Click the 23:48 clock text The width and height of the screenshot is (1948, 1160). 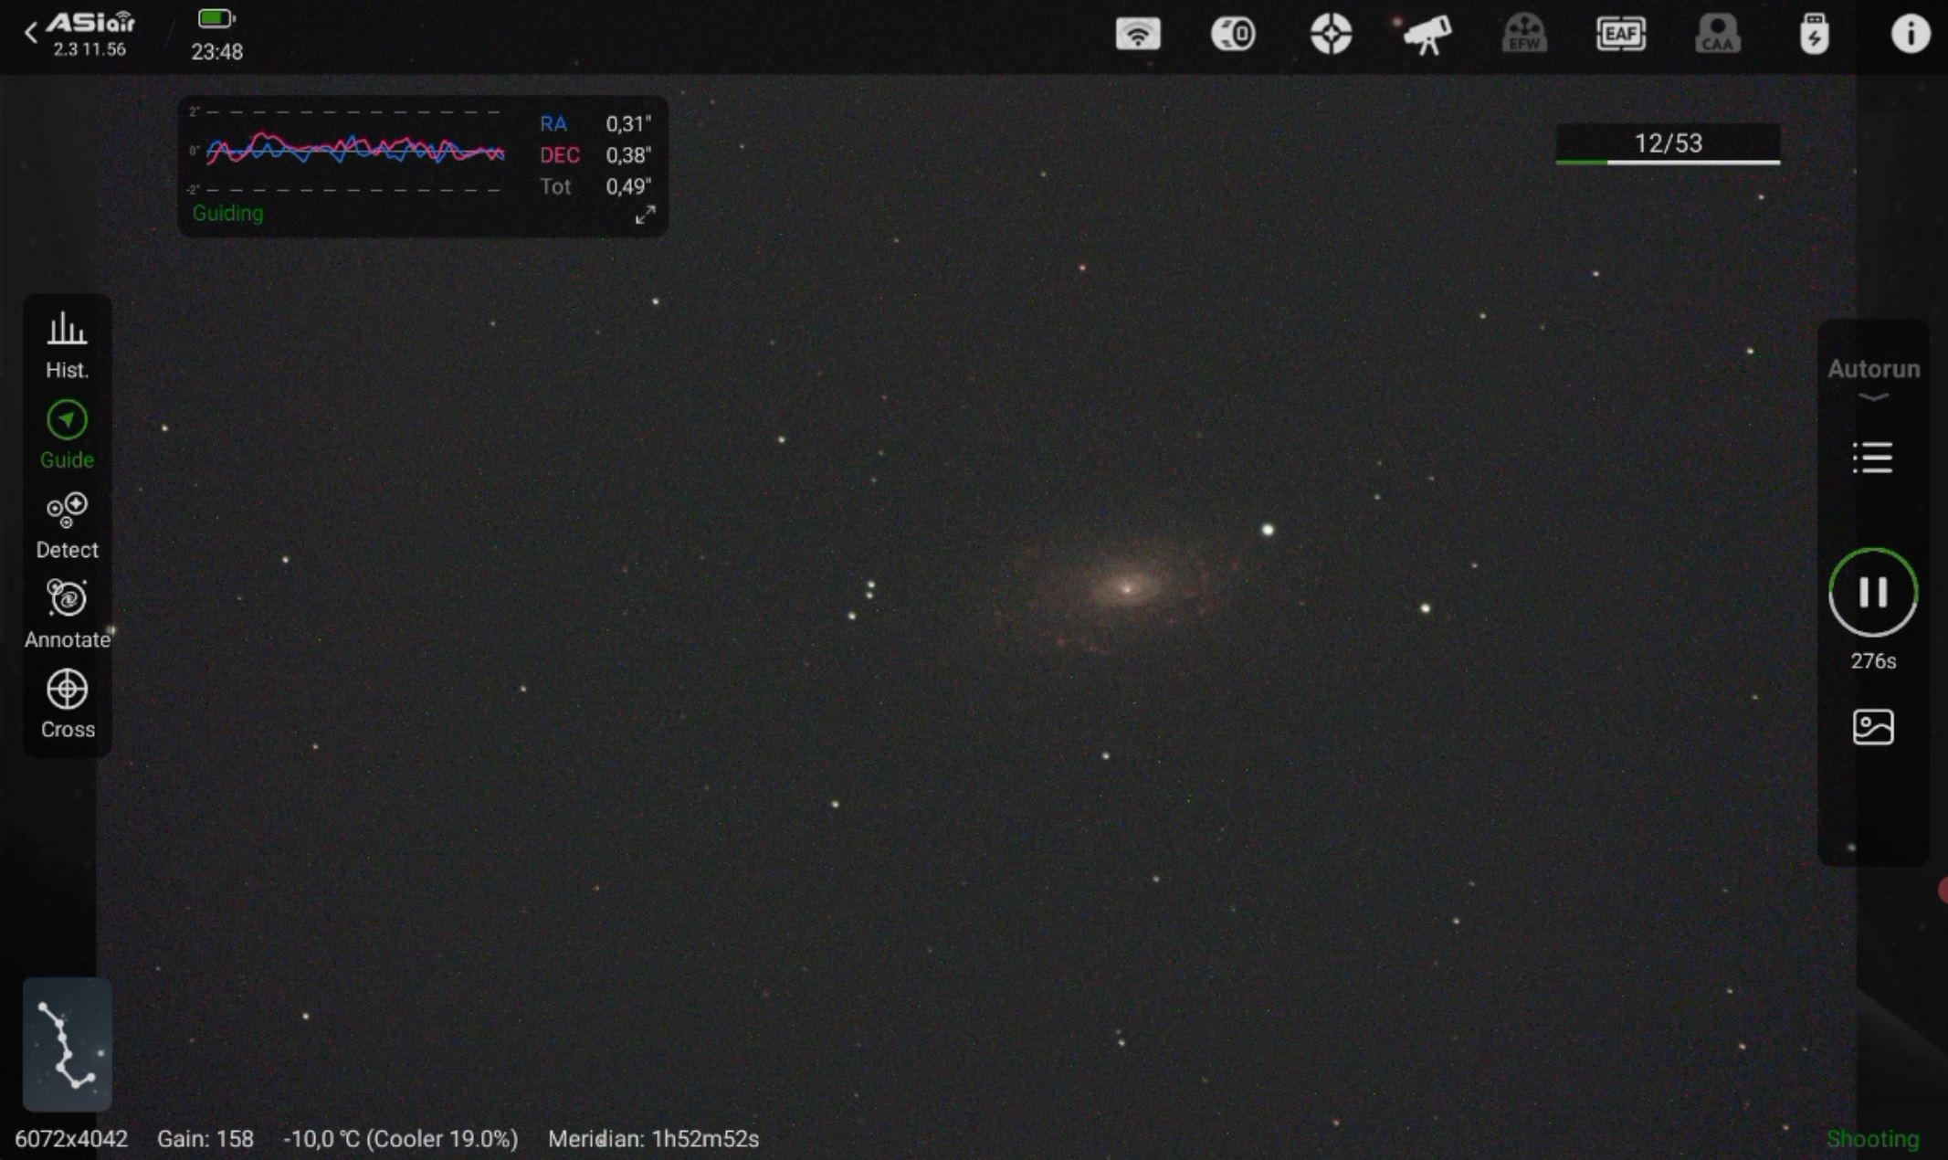pyautogui.click(x=216, y=52)
